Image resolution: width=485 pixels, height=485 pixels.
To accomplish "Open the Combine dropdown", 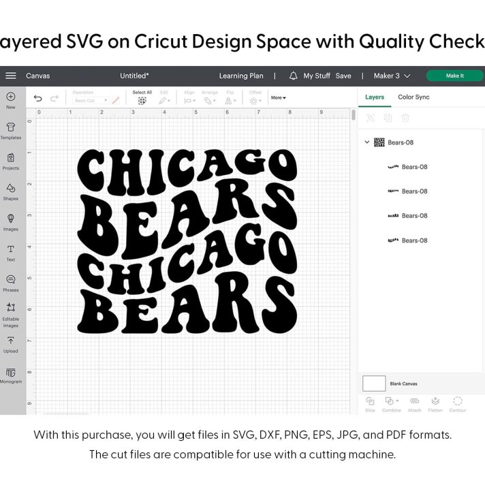I will (392, 405).
